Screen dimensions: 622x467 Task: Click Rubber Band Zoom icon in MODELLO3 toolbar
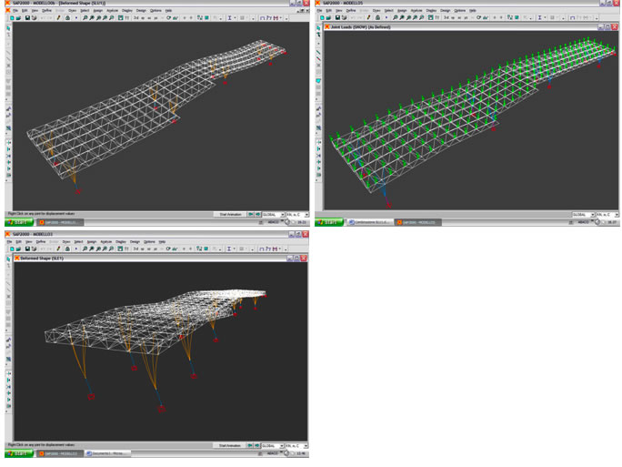click(85, 249)
